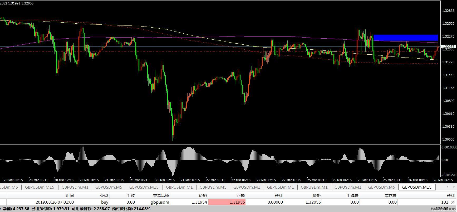Click the 可用预付款: 2 258.07 free margin text
The width and height of the screenshot is (457, 212).
90,209
